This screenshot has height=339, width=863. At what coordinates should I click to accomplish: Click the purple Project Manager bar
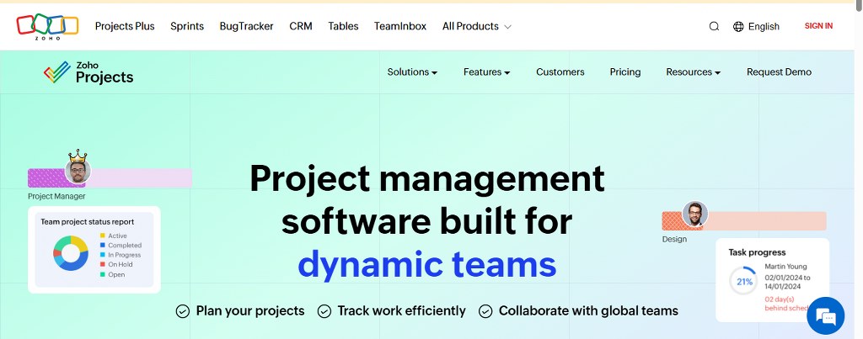[110, 178]
